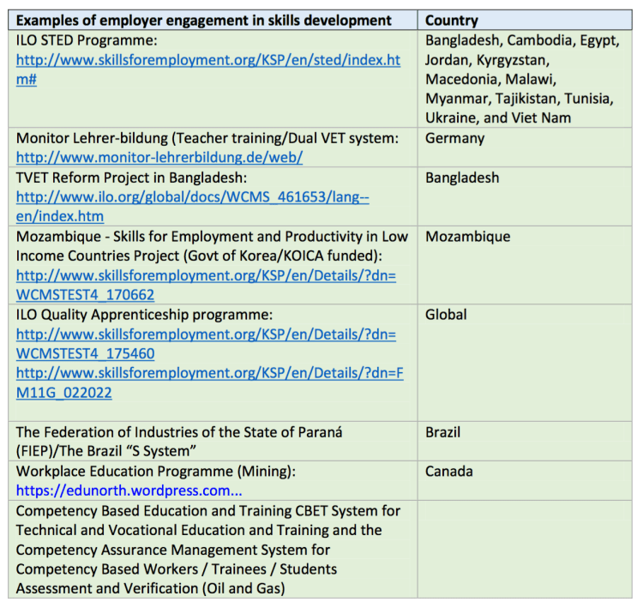The image size is (643, 608).
Task: Open the monitor-lehrerbildung.de web link
Action: click(159, 158)
